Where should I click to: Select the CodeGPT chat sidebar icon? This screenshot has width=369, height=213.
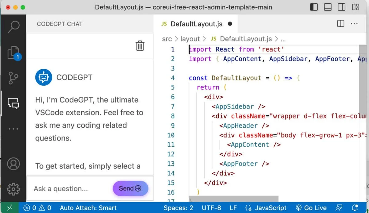(x=14, y=103)
